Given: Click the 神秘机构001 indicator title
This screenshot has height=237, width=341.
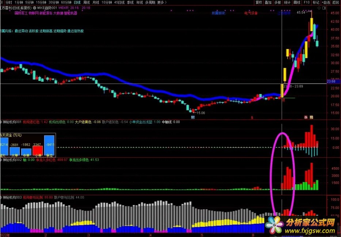Looking at the screenshot, I should click(x=12, y=122).
